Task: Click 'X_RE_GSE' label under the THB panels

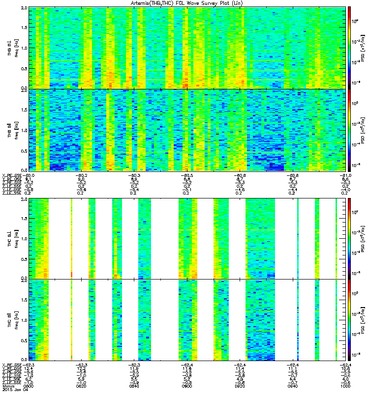Action: point(12,175)
